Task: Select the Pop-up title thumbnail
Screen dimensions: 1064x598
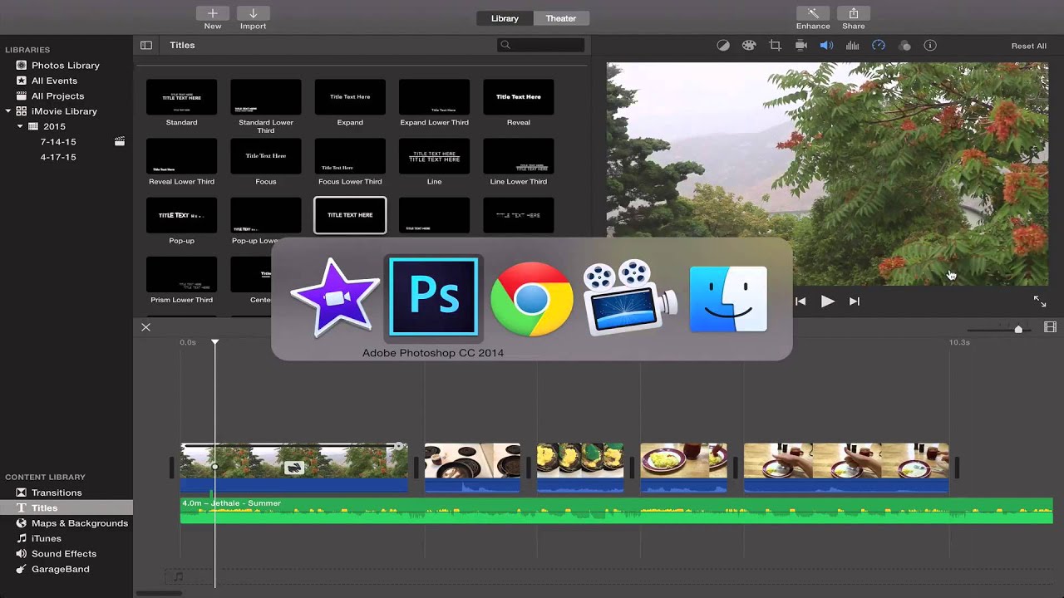Action: pos(181,215)
